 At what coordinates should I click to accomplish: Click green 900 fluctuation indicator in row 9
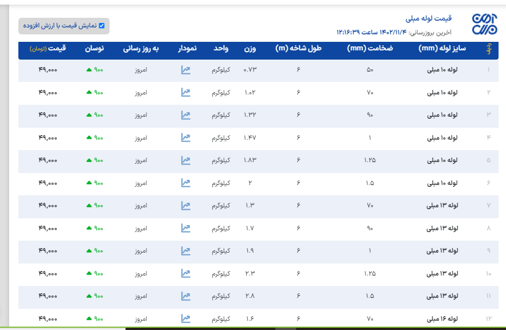(x=95, y=251)
